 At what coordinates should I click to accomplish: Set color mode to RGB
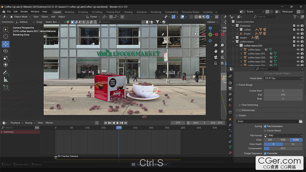283,140
